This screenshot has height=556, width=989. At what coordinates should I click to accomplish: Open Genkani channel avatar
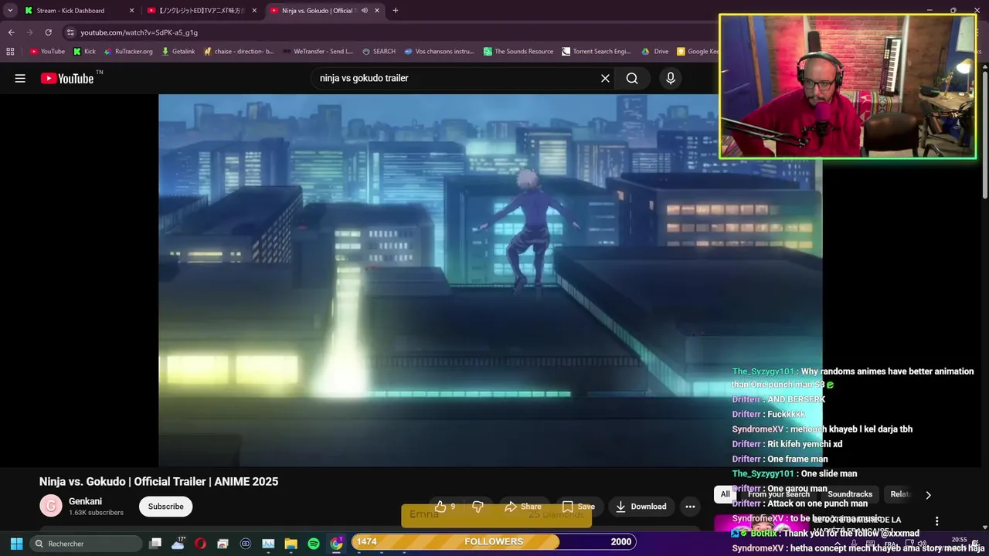click(x=51, y=506)
